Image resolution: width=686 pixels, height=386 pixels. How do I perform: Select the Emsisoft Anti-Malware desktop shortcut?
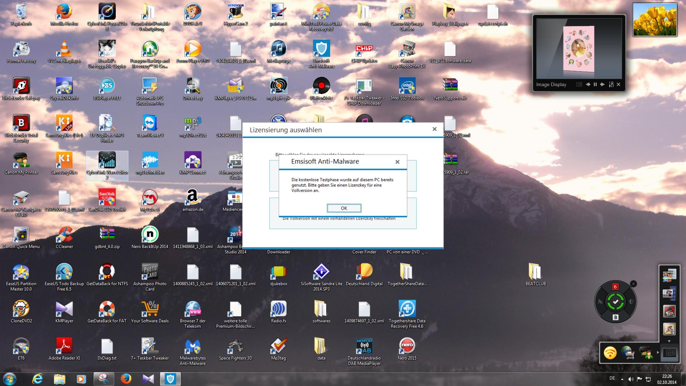[321, 54]
